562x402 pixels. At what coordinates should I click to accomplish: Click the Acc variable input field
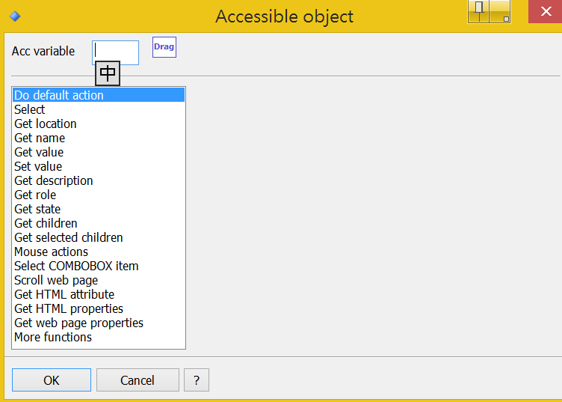pyautogui.click(x=115, y=52)
